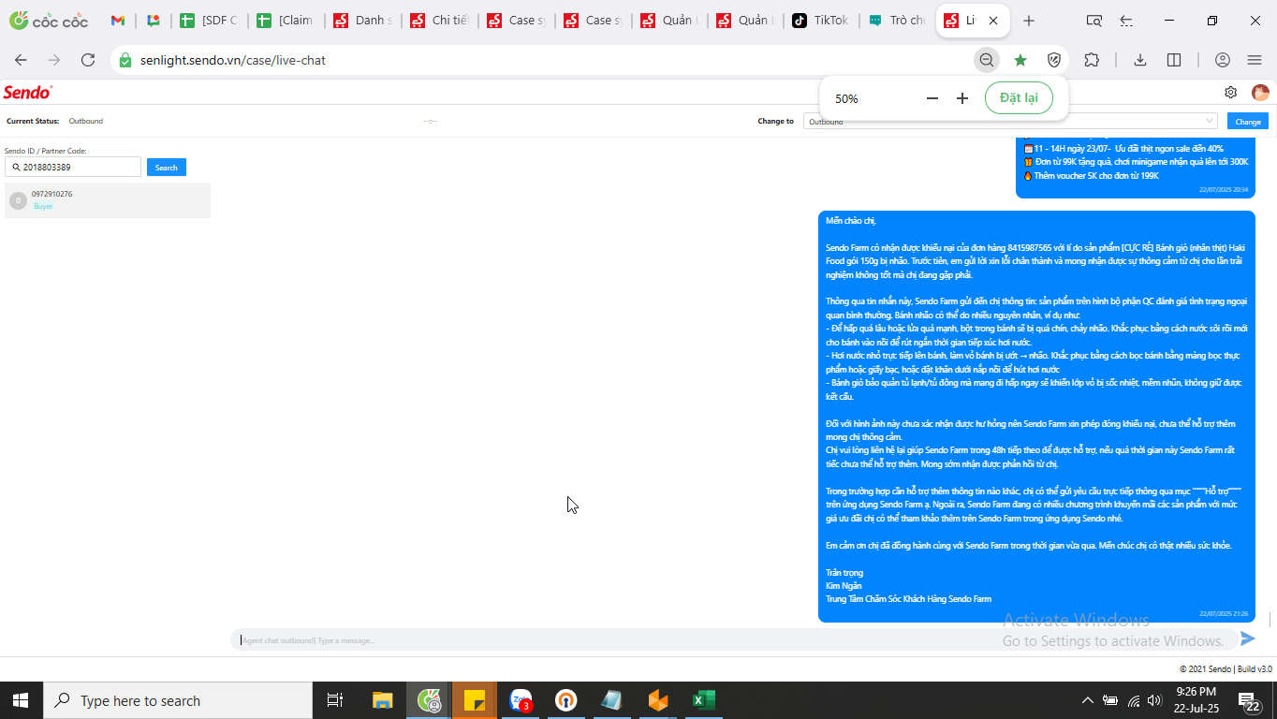Viewport: 1277px width, 719px height.
Task: Send the chat message with paper-plane icon
Action: (x=1247, y=638)
